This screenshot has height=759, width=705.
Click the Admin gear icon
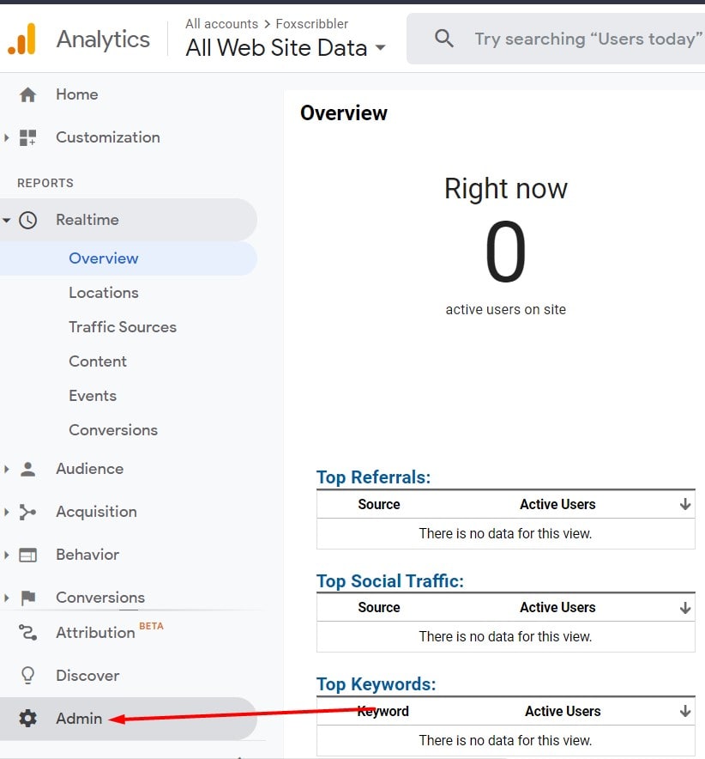[x=27, y=719]
